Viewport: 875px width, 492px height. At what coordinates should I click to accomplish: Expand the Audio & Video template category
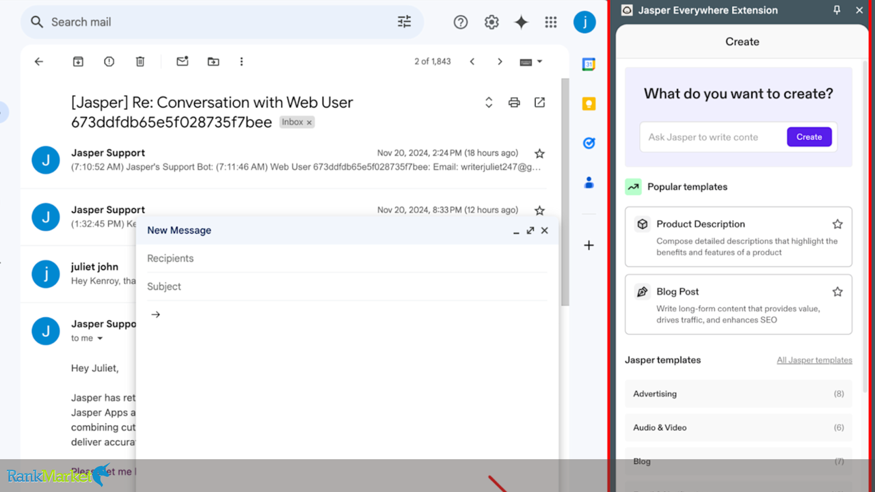tap(738, 427)
